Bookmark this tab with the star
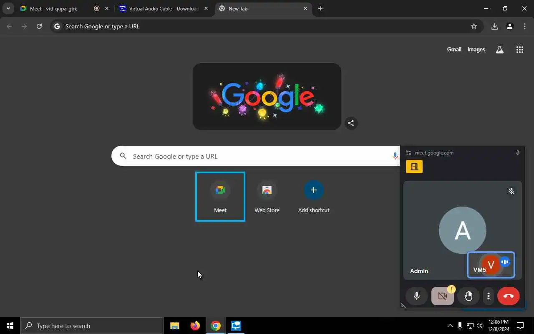The width and height of the screenshot is (534, 334). 474,26
